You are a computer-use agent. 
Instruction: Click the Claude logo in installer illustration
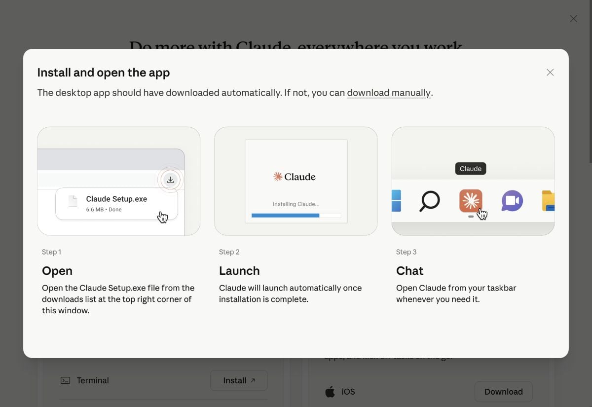[x=295, y=177]
